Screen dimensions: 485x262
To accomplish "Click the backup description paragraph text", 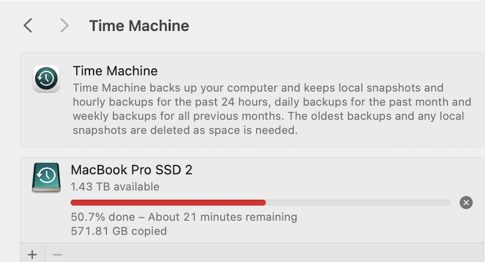I will 272,109.
